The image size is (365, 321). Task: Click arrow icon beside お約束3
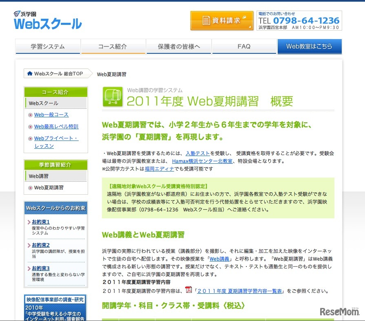(29, 268)
